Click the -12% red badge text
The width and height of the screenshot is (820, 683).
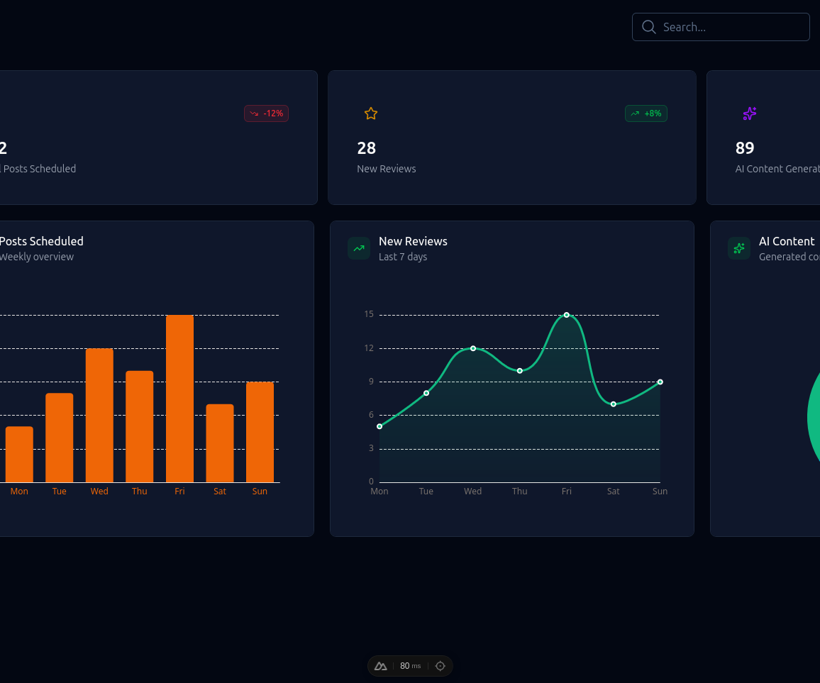273,113
